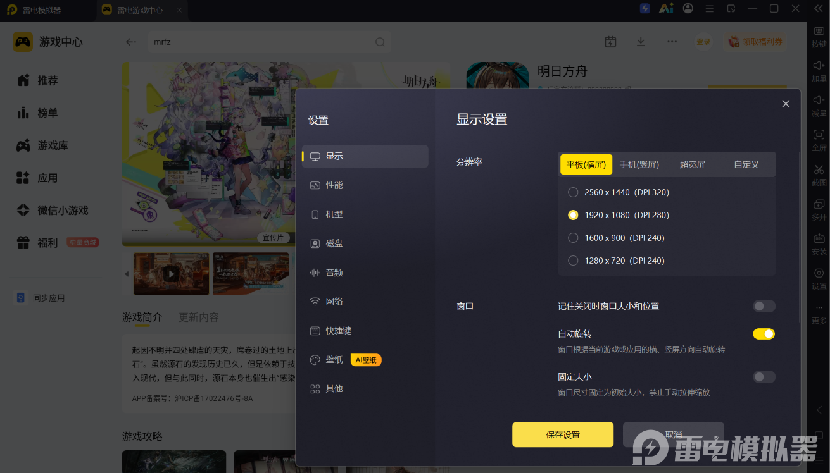Open the AI assistant icon in title bar

click(666, 8)
